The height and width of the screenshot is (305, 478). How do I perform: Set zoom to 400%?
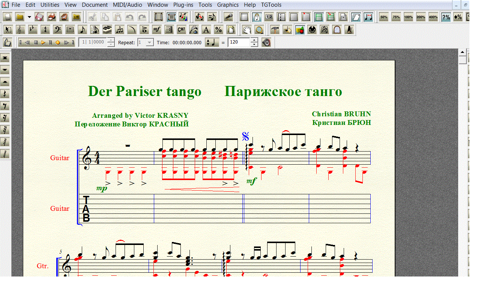click(433, 17)
